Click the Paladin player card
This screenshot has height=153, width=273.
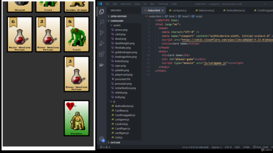77,118
